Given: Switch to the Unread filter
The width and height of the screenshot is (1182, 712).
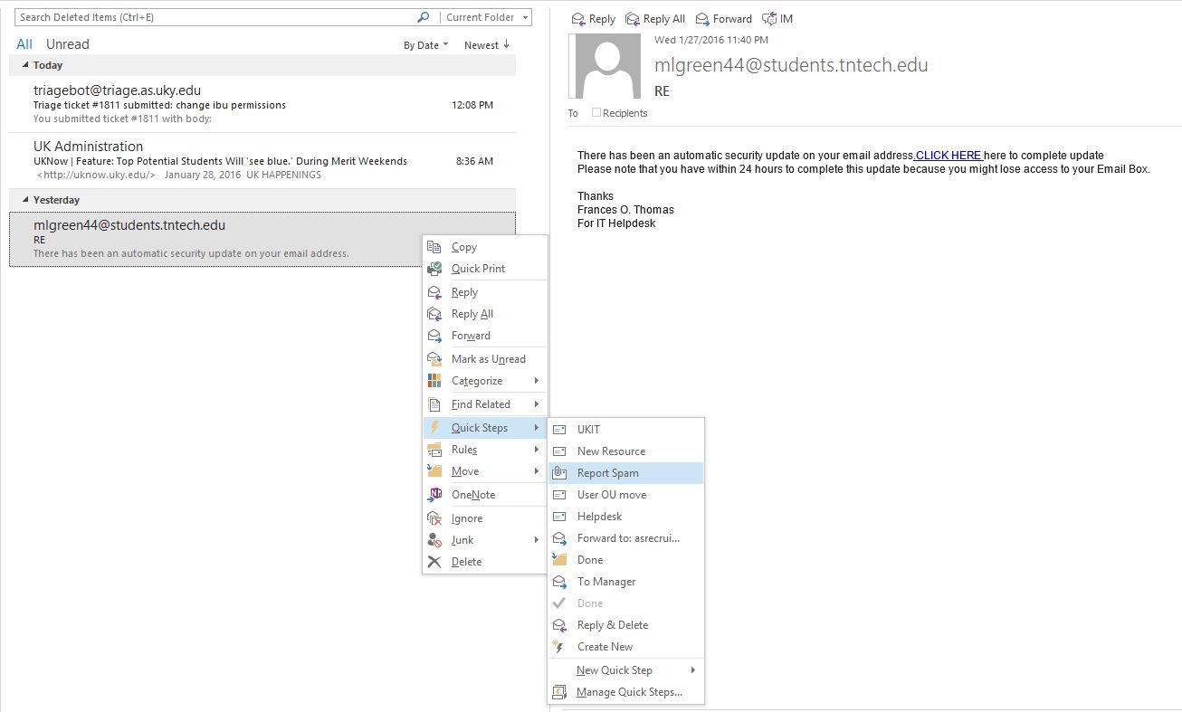Looking at the screenshot, I should pyautogui.click(x=68, y=44).
